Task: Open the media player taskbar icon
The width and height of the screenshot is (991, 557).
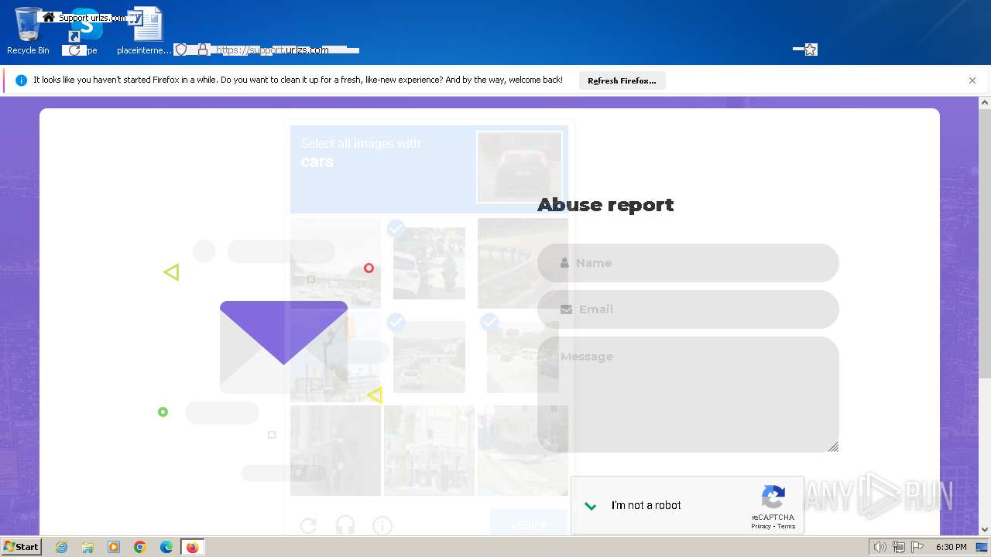Action: point(114,547)
